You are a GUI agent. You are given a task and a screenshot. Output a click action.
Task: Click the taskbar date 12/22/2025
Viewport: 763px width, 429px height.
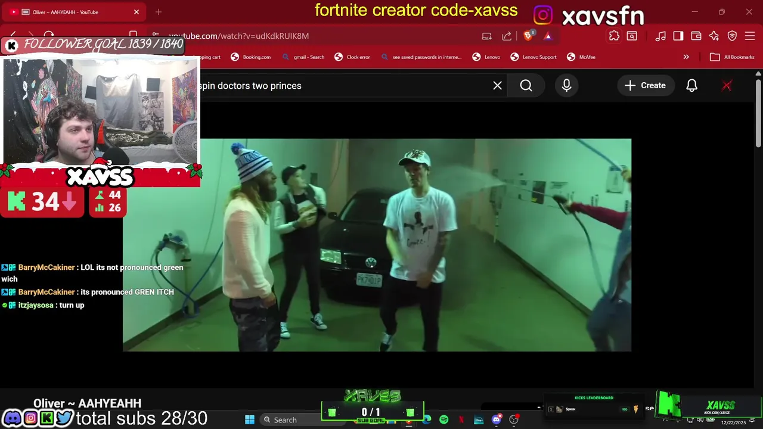(733, 422)
